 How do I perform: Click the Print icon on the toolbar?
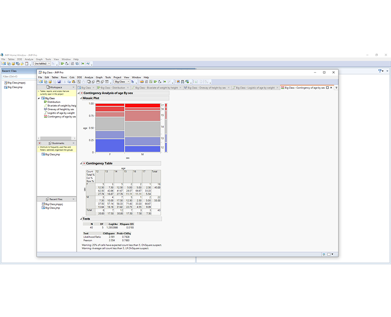[98, 82]
